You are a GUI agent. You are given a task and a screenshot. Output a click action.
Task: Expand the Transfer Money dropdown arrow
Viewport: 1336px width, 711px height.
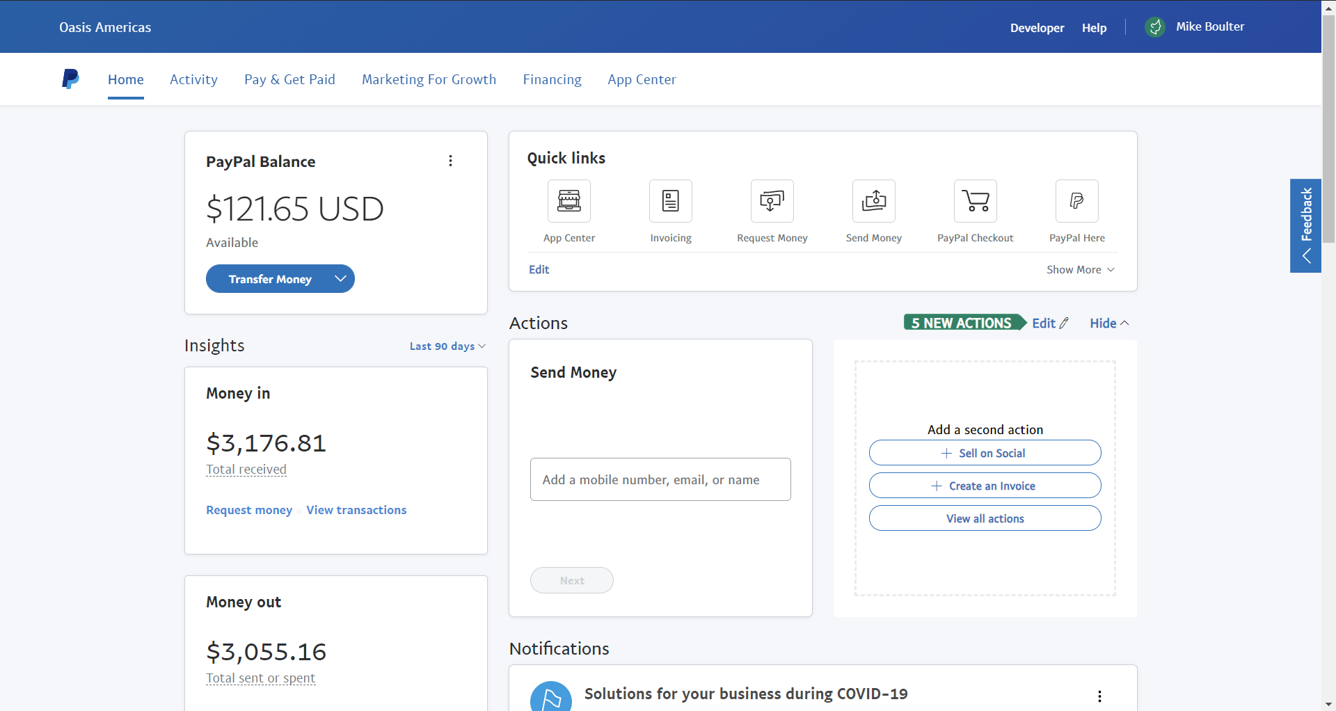tap(340, 278)
